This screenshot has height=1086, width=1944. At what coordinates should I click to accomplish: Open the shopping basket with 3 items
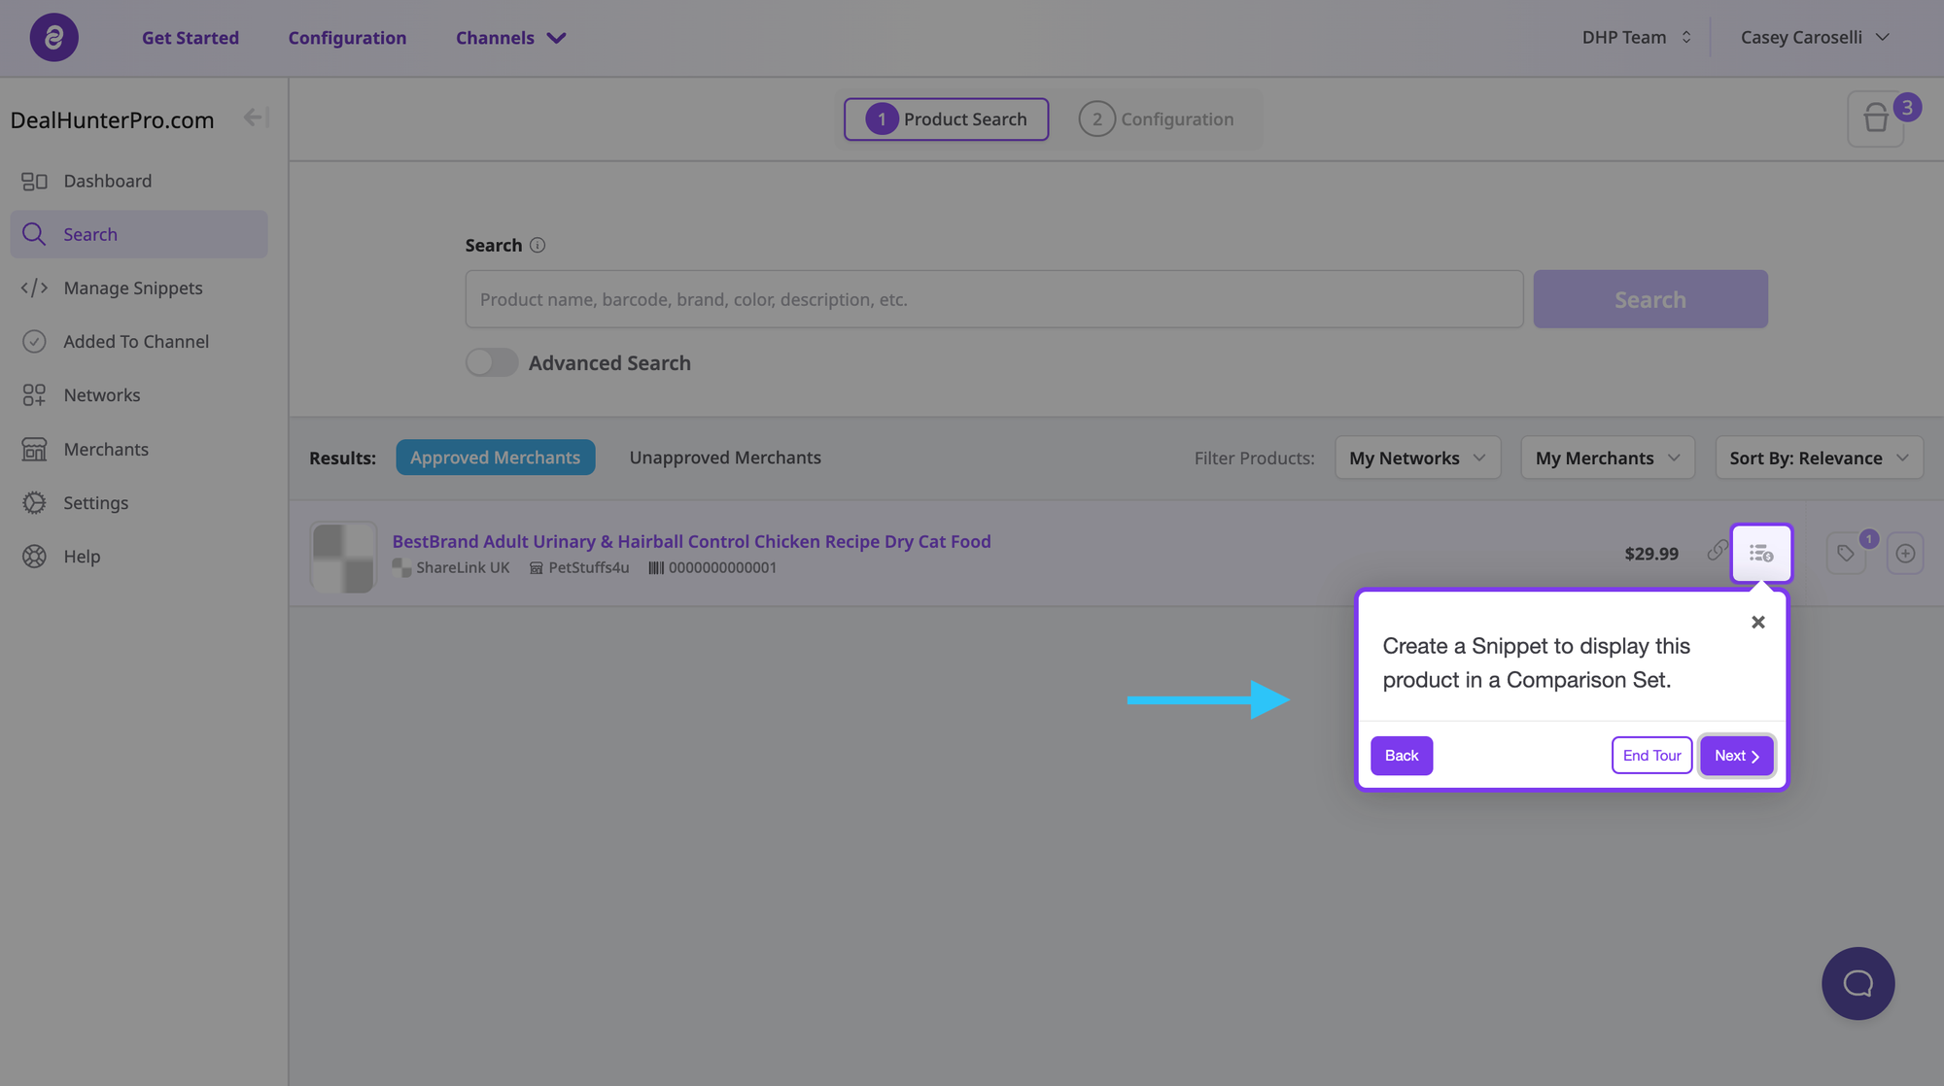pos(1875,119)
